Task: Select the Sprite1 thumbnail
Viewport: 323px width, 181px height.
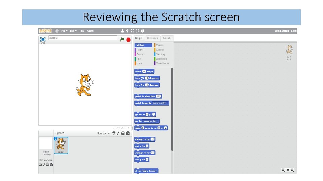Action: pos(61,145)
